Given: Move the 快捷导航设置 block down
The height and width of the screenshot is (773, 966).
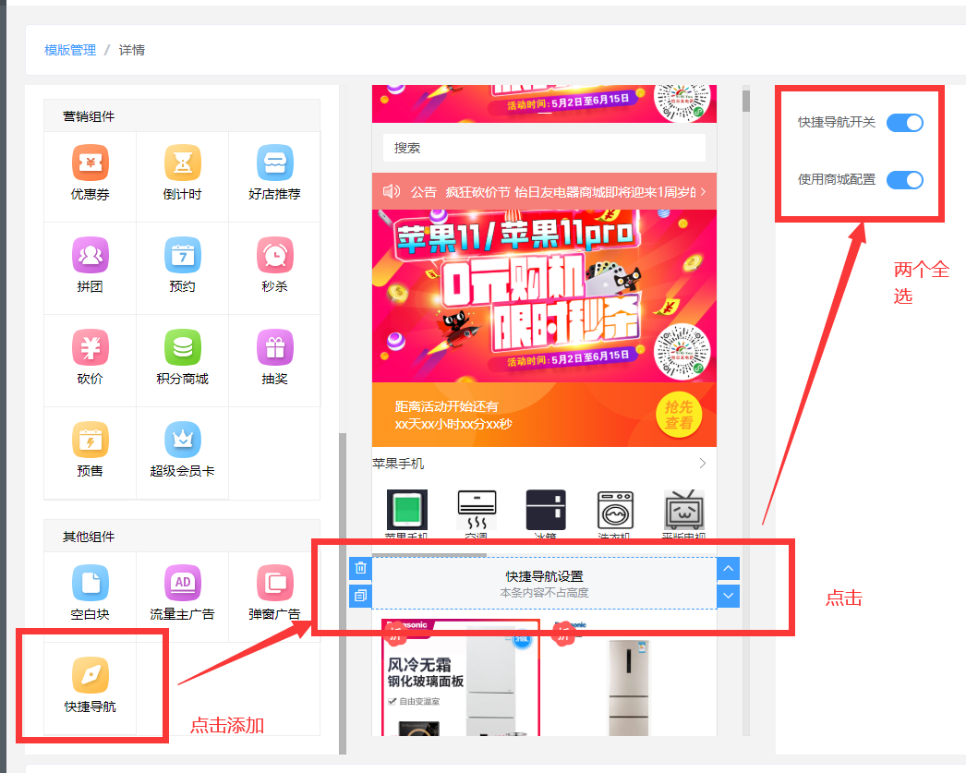Looking at the screenshot, I should pos(729,596).
